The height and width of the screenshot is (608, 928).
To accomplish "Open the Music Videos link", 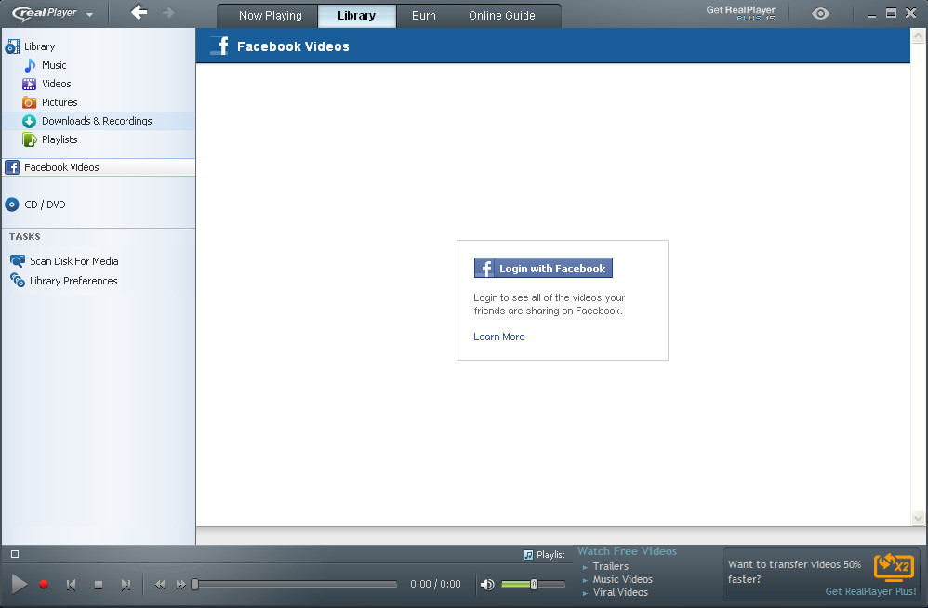I will click(x=623, y=579).
